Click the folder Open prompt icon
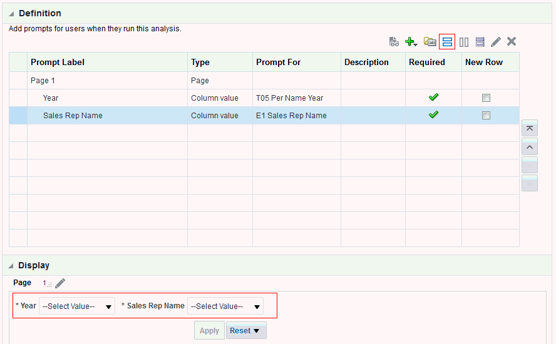This screenshot has height=344, width=556. pos(430,42)
